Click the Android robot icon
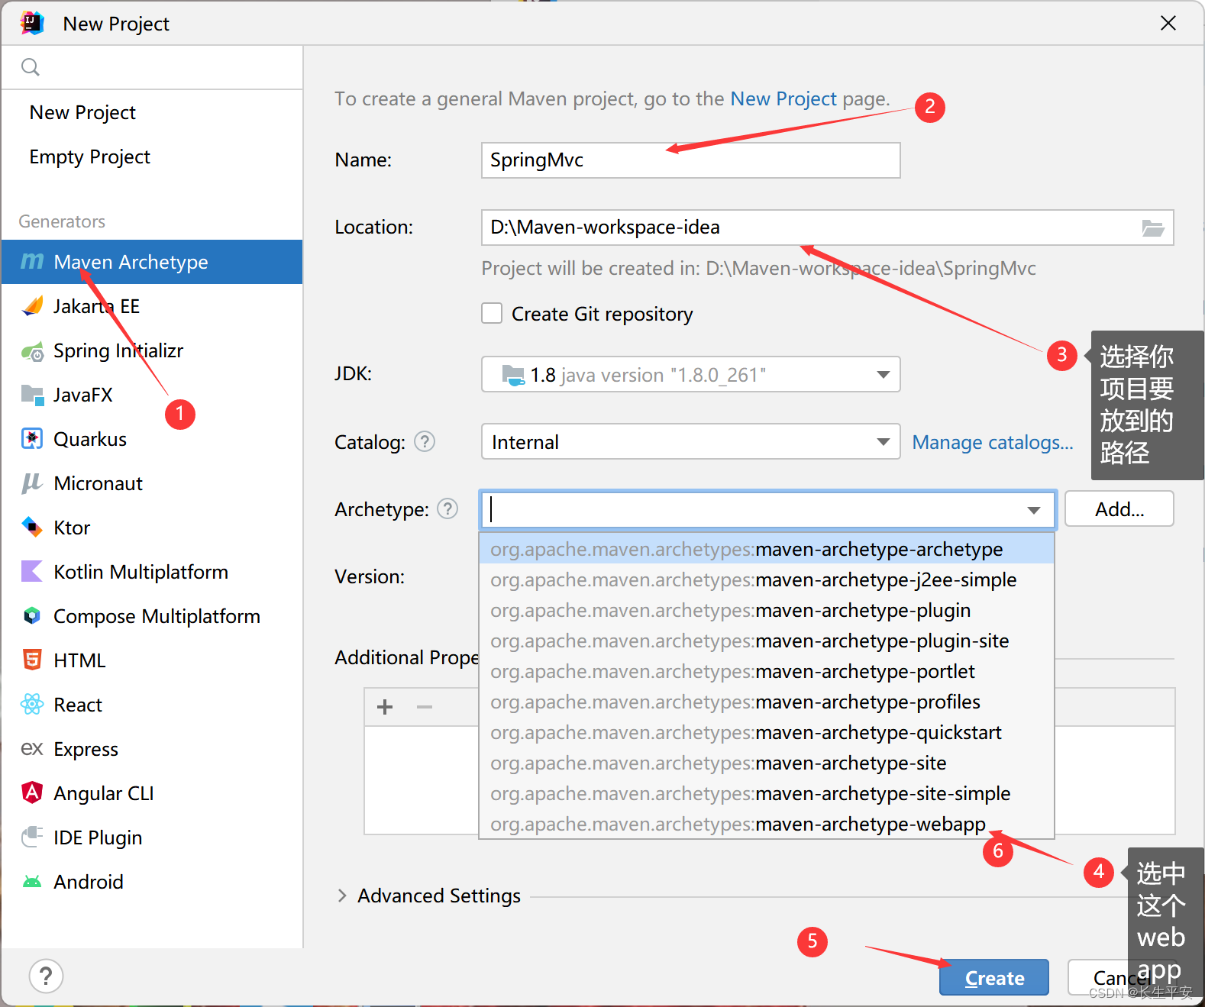Image resolution: width=1205 pixels, height=1007 pixels. [32, 882]
